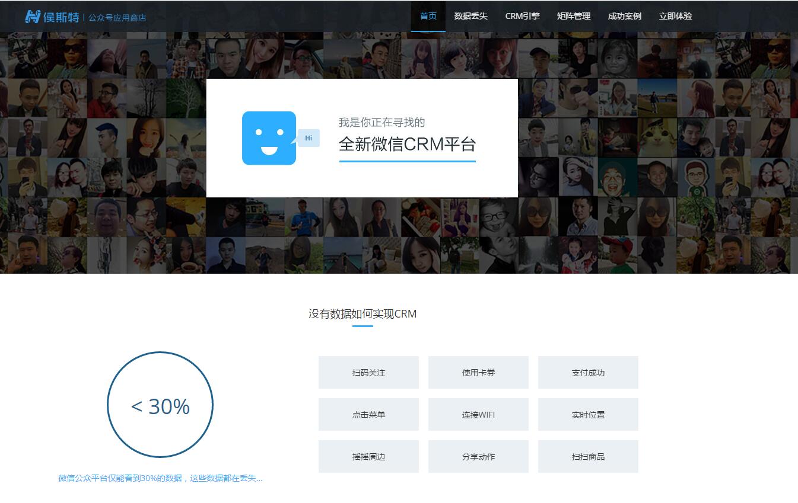798x503 pixels.
Task: Go to CRM引擎 section
Action: (x=522, y=16)
